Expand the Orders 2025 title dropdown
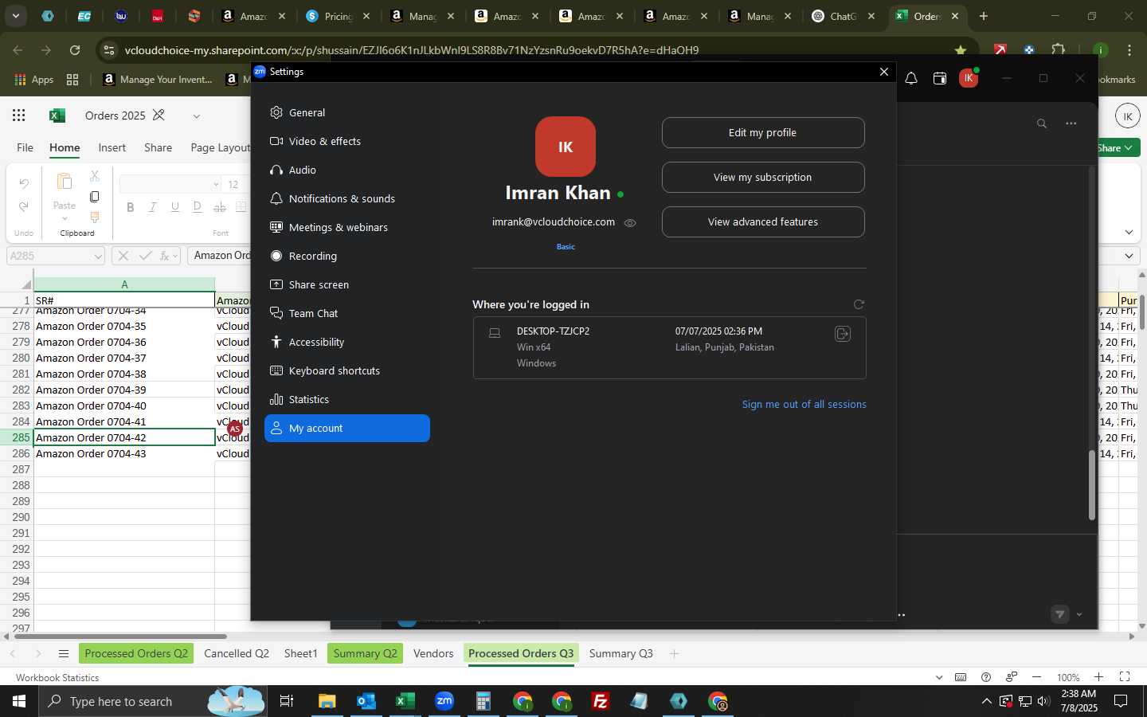1147x717 pixels. (196, 116)
